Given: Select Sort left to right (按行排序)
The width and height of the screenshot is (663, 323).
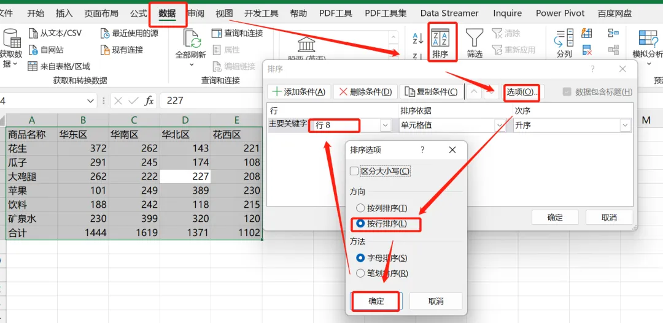Looking at the screenshot, I should tap(360, 224).
